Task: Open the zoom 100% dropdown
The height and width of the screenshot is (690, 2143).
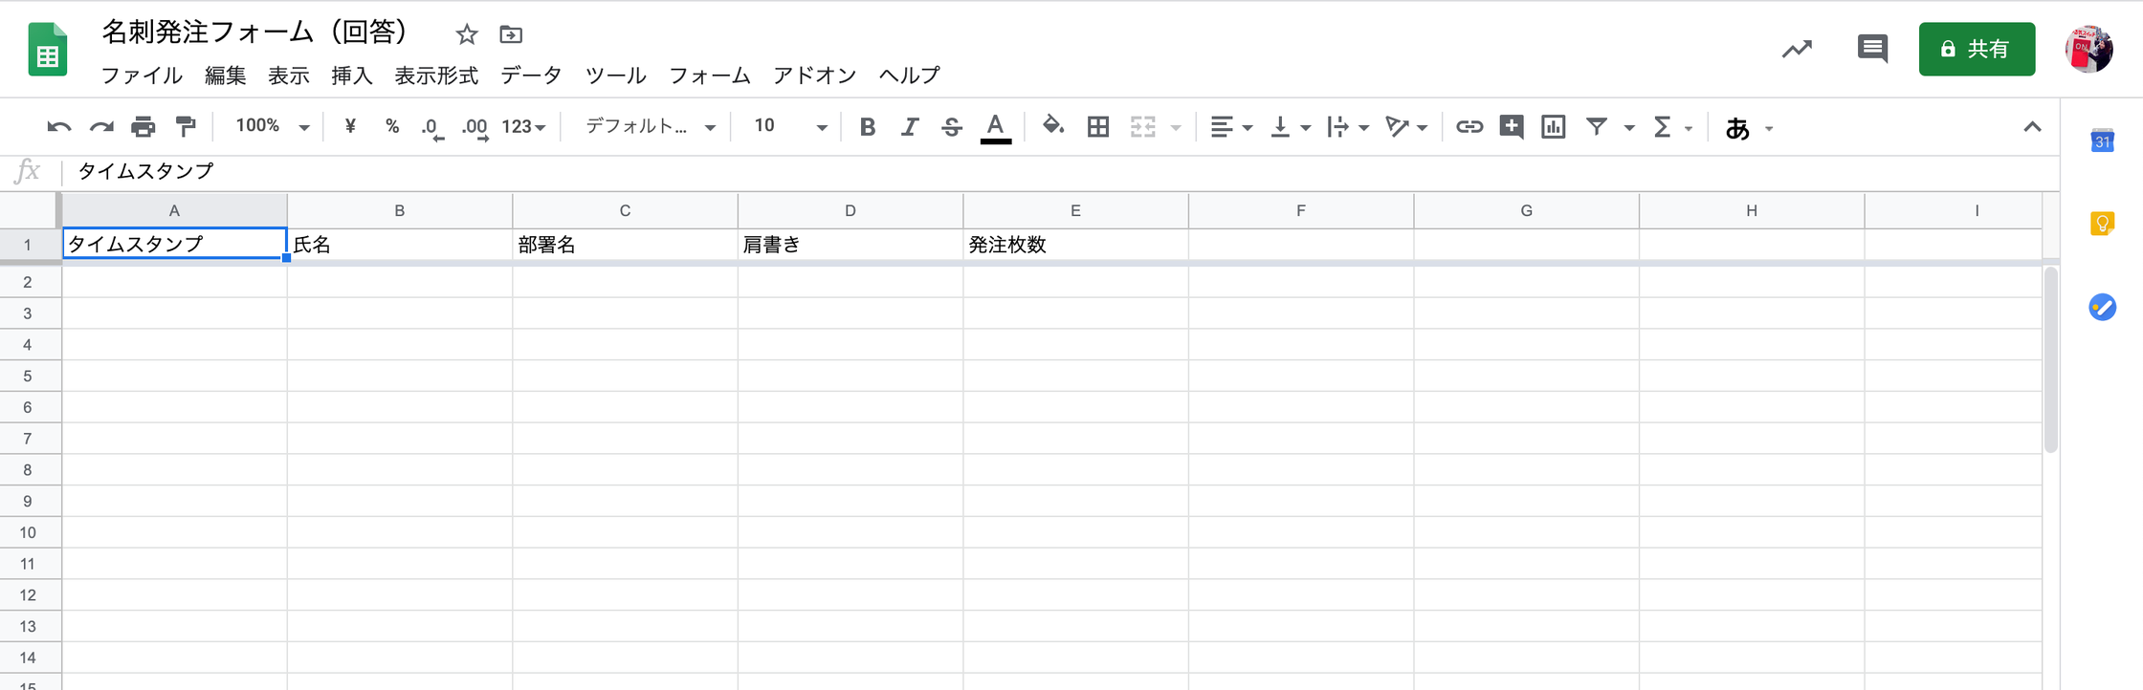Action: pos(273,126)
